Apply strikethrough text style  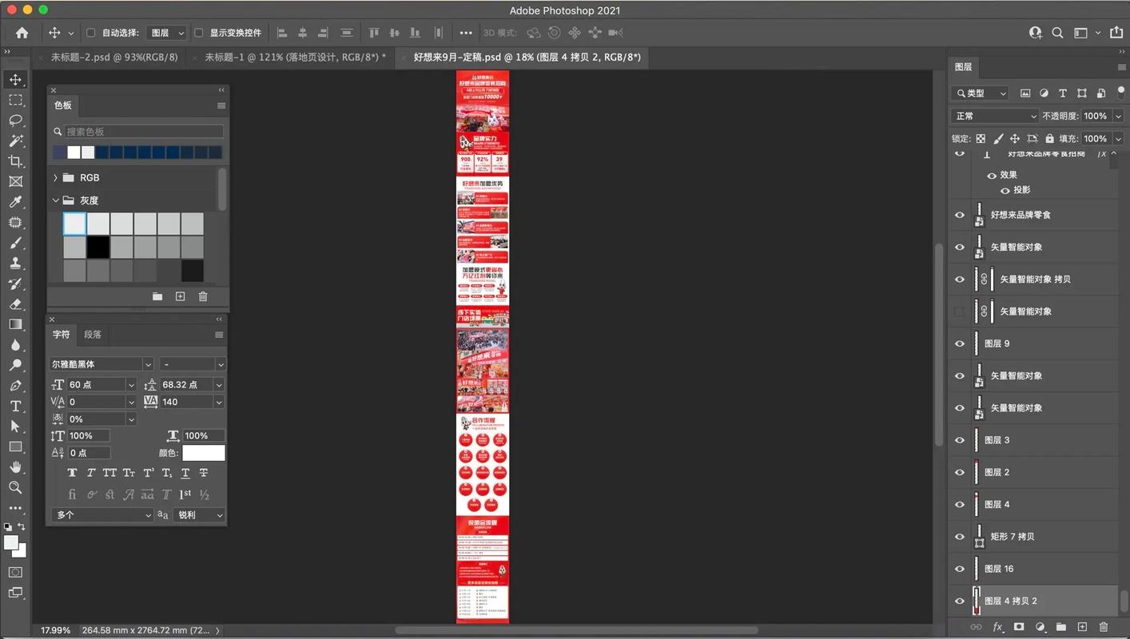204,474
